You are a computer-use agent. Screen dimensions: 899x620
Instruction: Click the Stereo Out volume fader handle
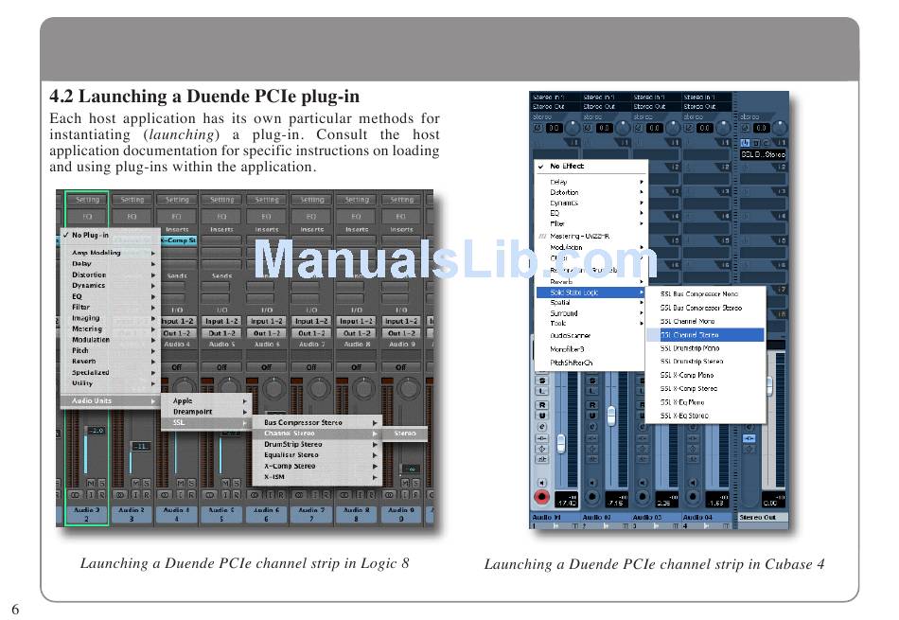pos(768,385)
